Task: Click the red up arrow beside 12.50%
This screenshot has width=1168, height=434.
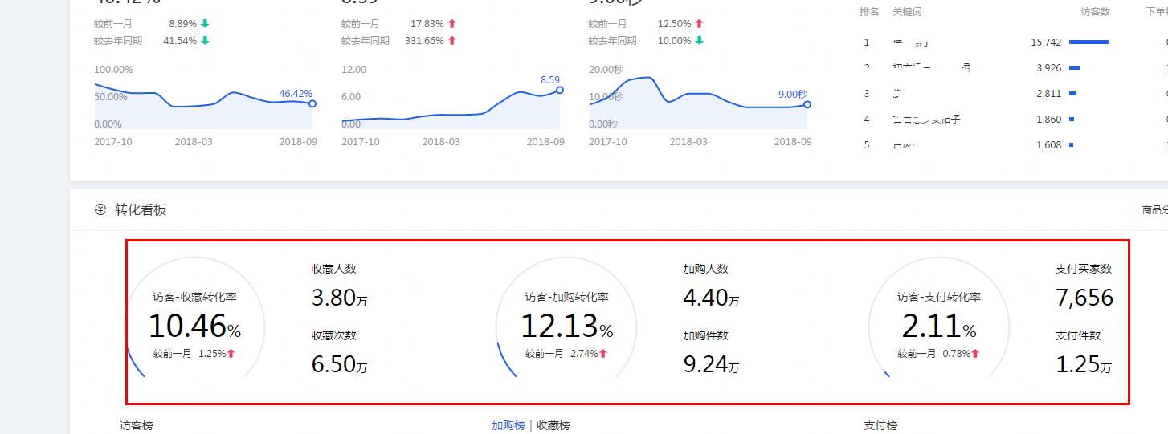Action: (699, 24)
